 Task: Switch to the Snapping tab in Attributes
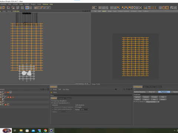pos(61,98)
